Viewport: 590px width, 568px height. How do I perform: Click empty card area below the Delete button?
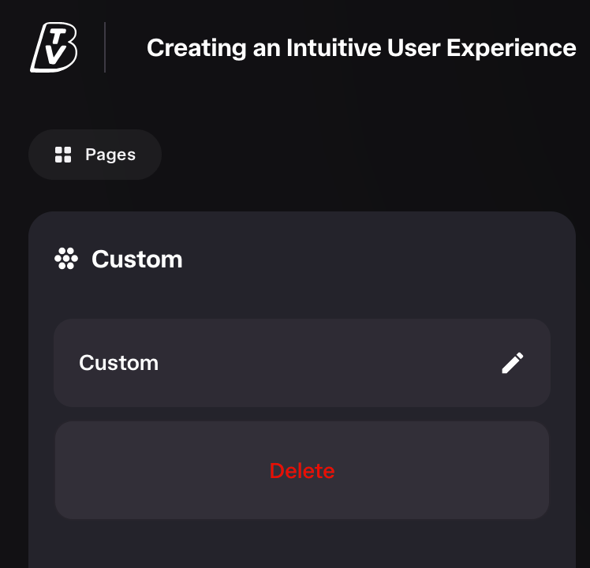(x=302, y=544)
